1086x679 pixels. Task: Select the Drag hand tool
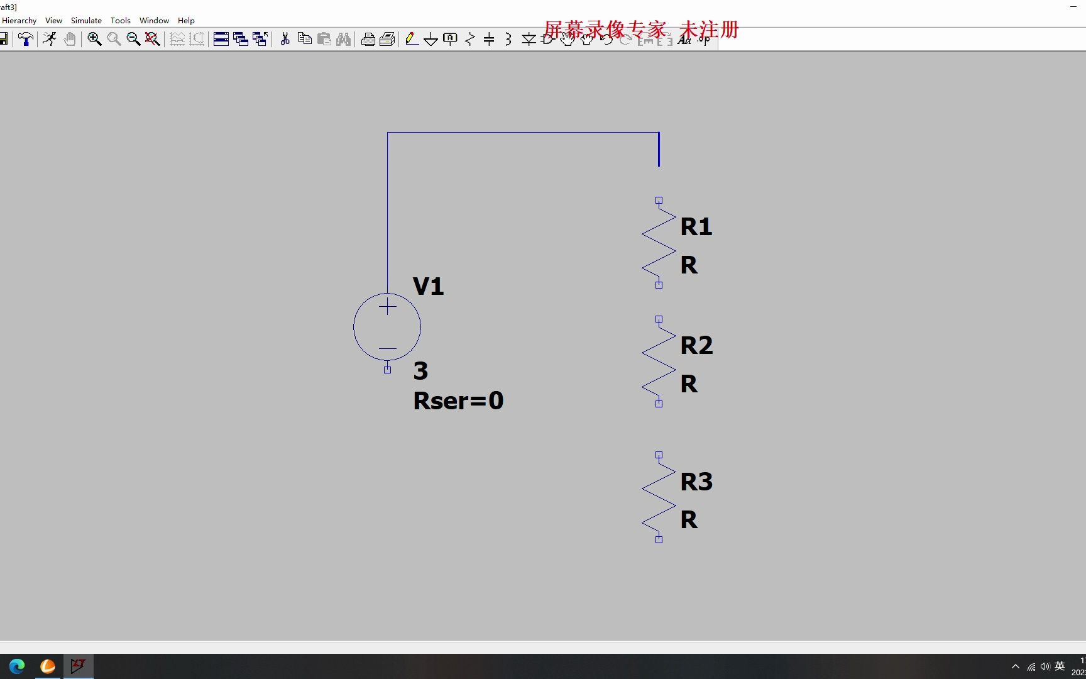[587, 39]
